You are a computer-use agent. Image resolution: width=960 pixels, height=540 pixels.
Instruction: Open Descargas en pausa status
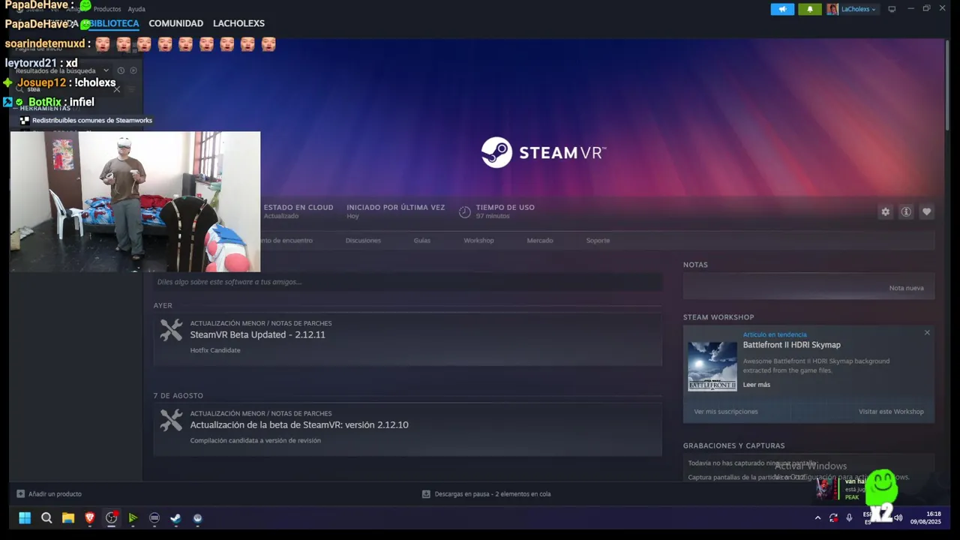[486, 494]
